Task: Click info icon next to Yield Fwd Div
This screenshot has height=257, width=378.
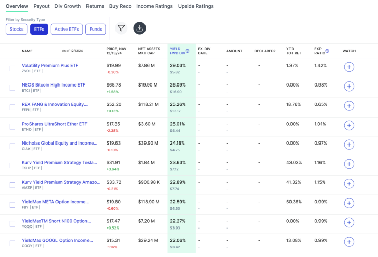Action: click(188, 51)
